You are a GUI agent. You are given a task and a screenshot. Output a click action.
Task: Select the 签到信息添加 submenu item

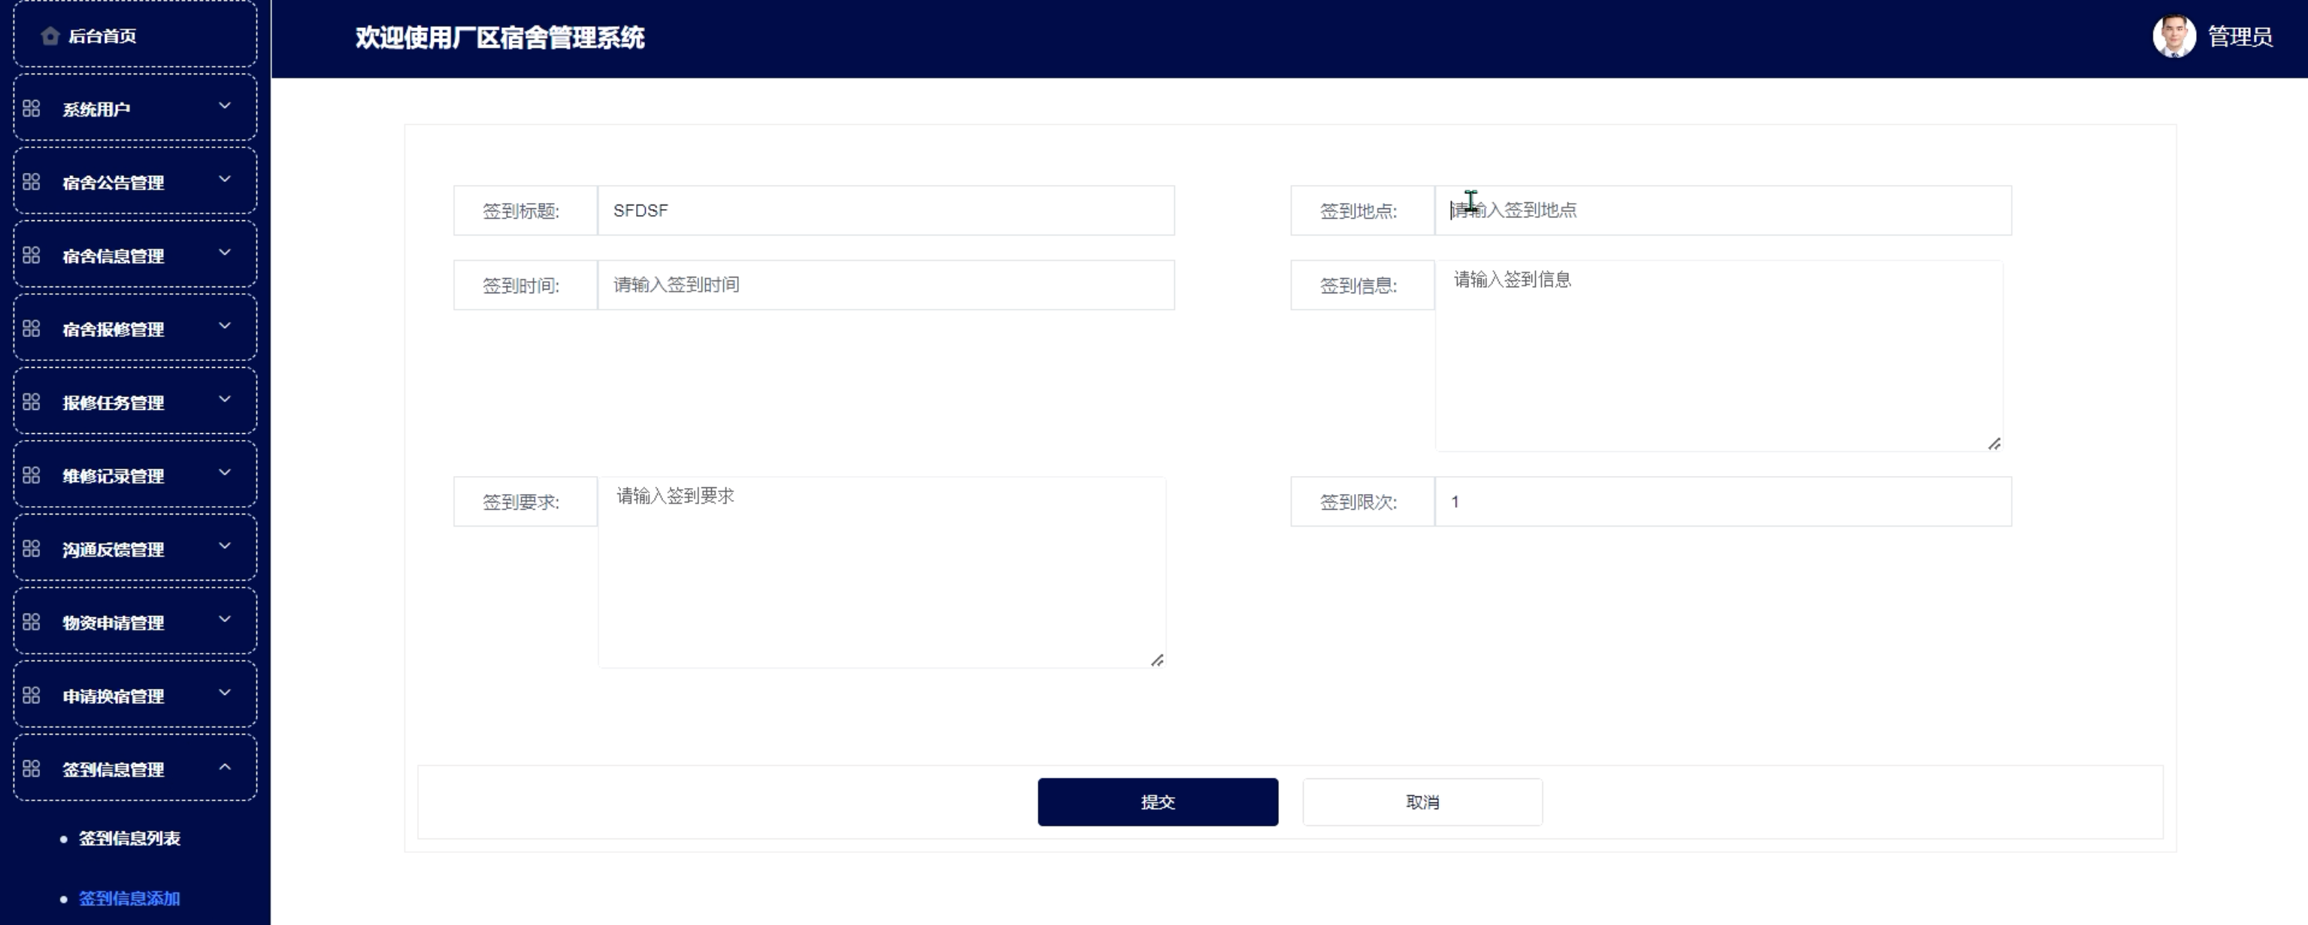click(x=129, y=898)
